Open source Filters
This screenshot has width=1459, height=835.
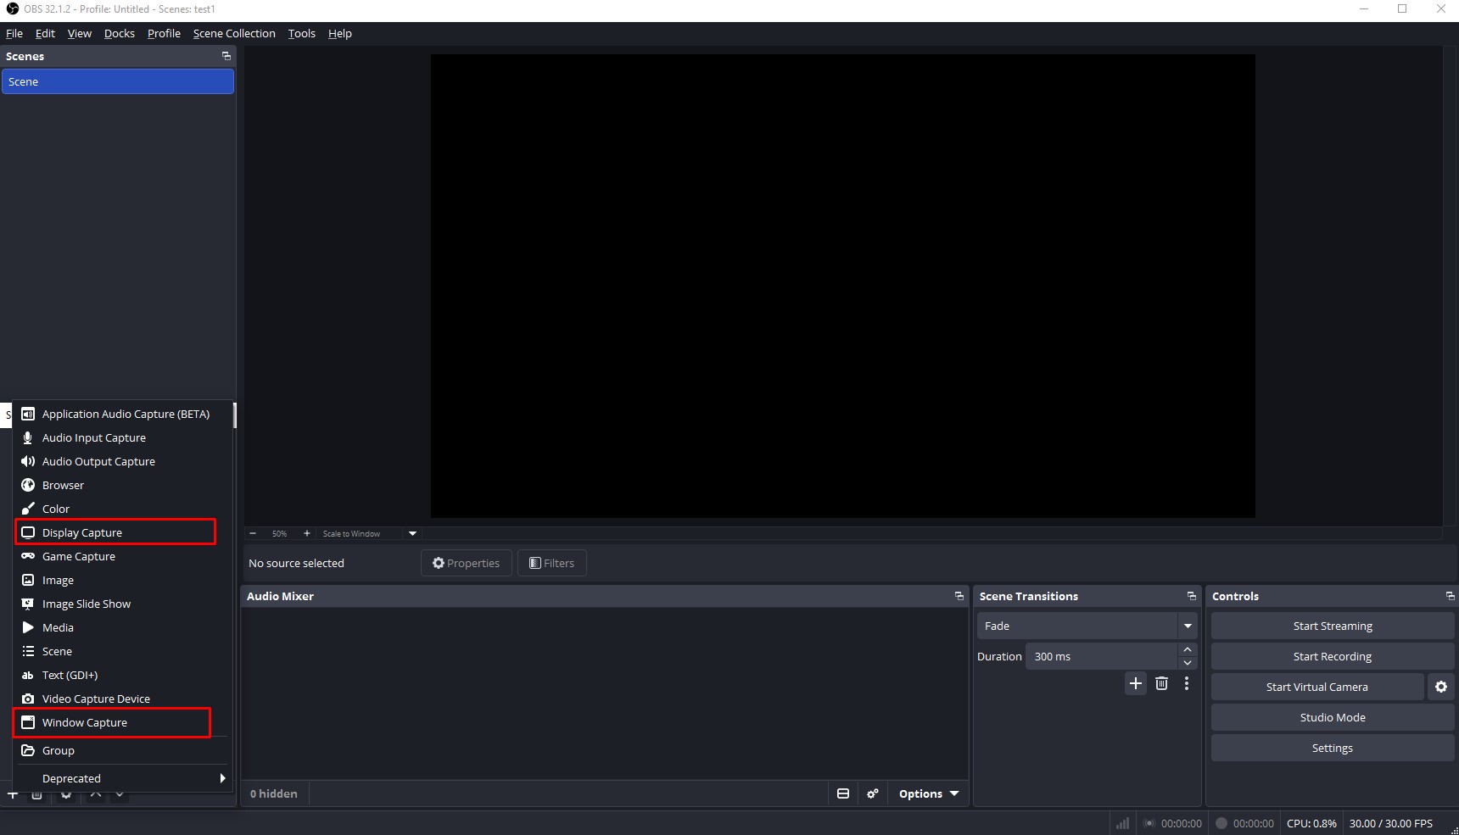(552, 563)
